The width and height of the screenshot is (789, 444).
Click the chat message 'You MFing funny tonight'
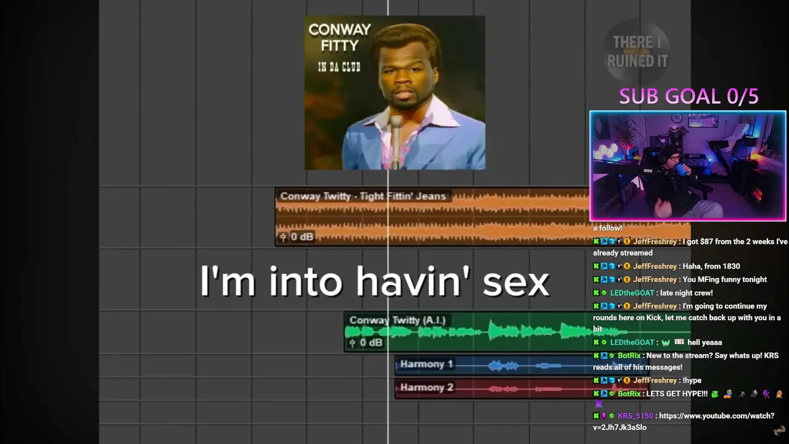[x=725, y=279]
